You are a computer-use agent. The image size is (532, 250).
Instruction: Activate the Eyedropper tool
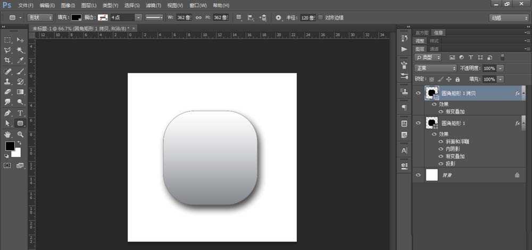point(20,61)
